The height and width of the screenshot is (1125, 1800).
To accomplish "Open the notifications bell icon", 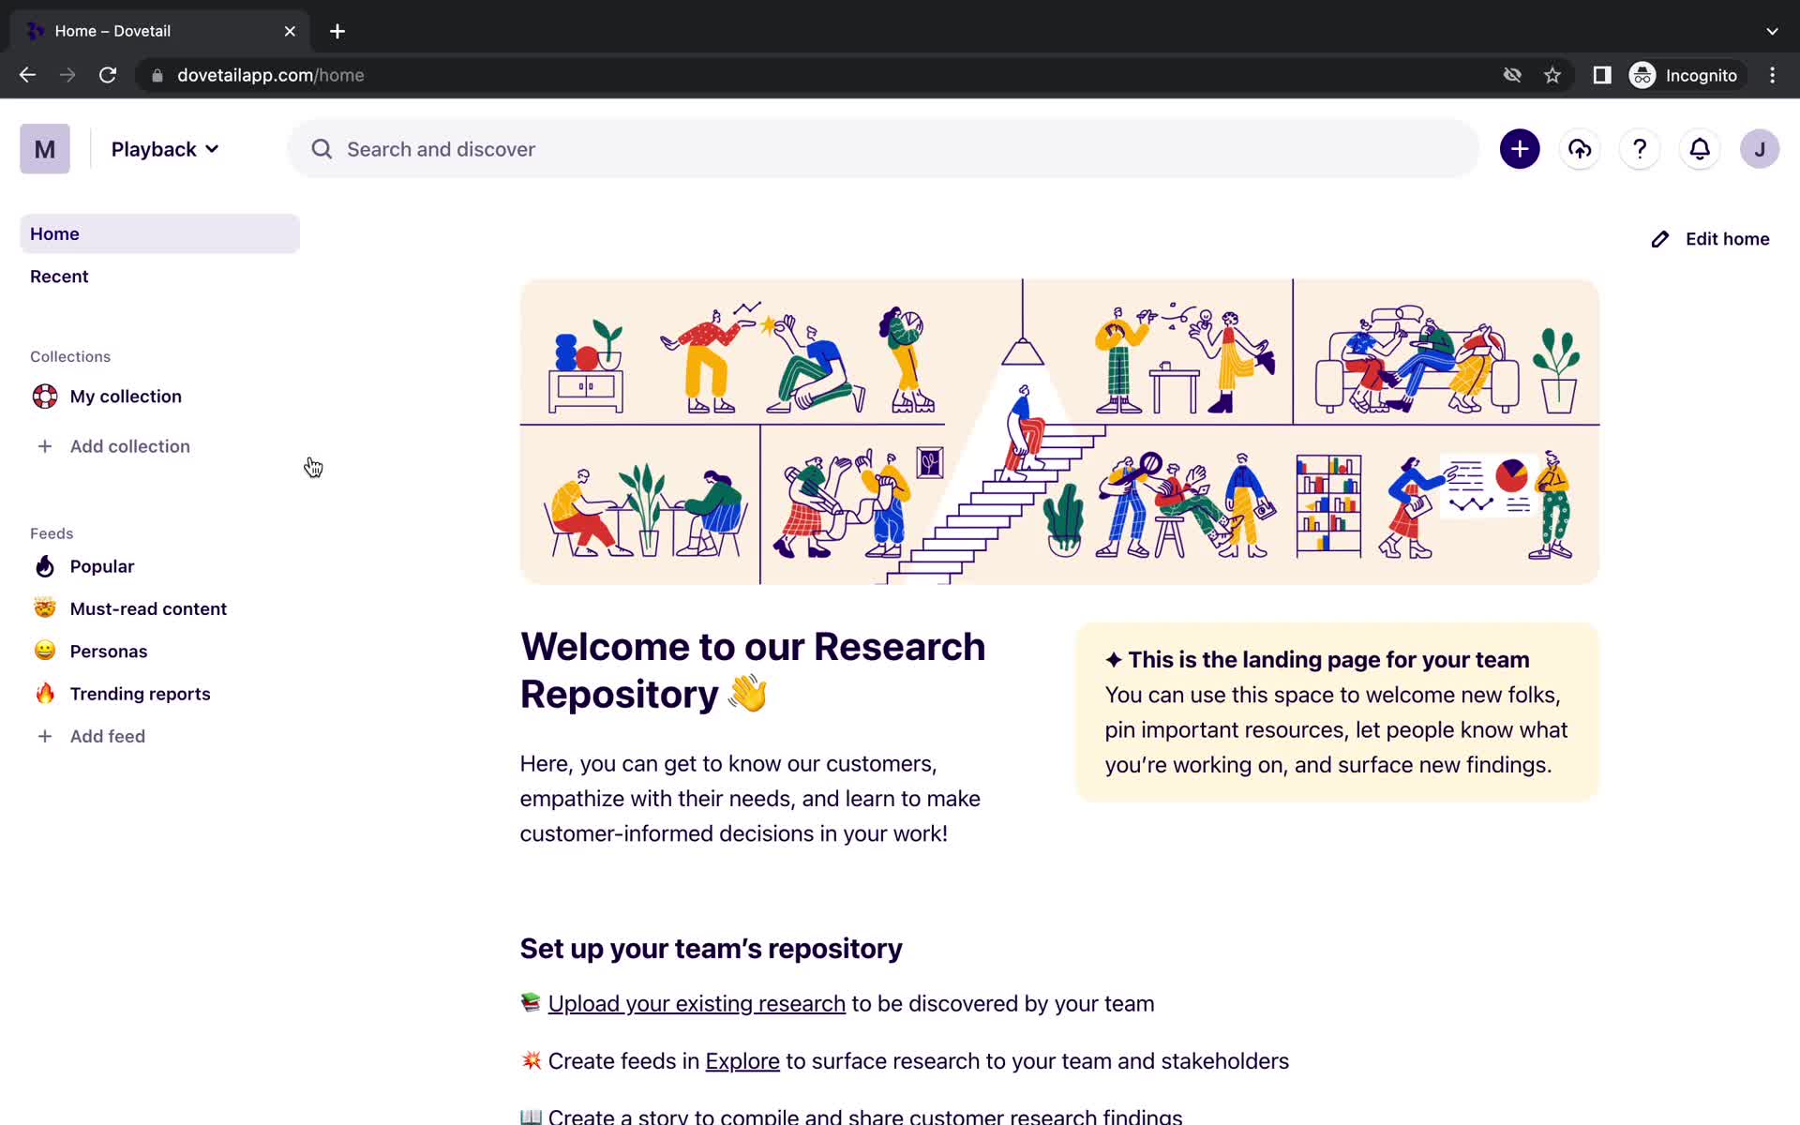I will click(x=1699, y=149).
